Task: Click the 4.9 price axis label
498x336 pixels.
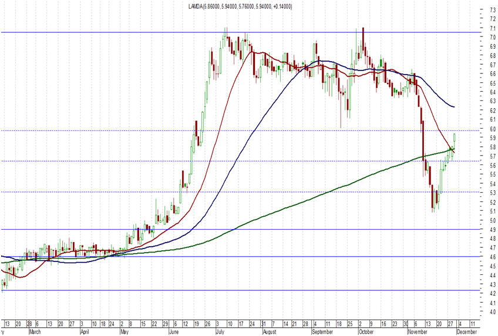Action: pyautogui.click(x=493, y=230)
